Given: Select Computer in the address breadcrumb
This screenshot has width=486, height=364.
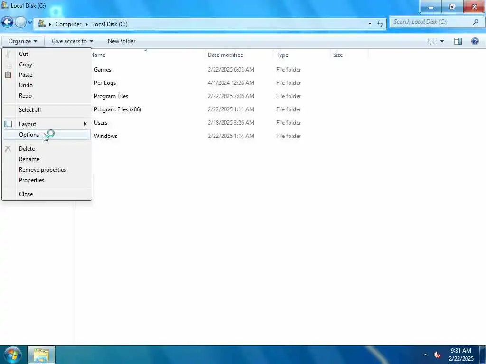Looking at the screenshot, I should coord(68,24).
